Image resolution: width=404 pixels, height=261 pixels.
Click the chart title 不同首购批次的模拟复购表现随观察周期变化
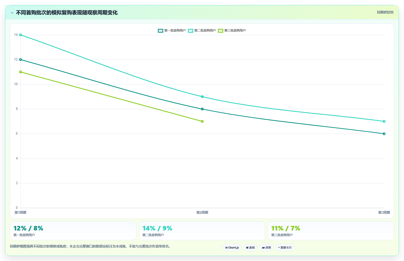pos(67,13)
